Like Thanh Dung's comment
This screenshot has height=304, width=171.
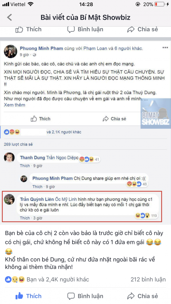(25, 166)
